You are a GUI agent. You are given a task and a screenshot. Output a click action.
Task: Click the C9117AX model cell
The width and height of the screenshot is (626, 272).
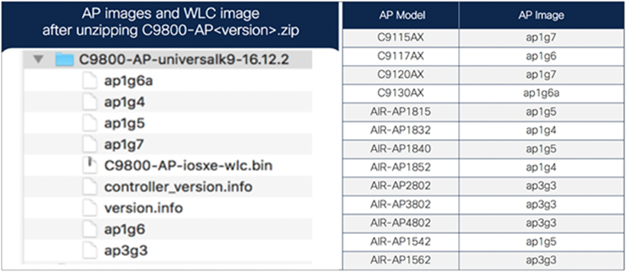401,56
